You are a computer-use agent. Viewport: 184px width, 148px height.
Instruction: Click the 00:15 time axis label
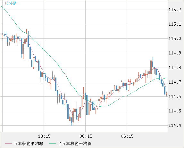click(x=86, y=136)
